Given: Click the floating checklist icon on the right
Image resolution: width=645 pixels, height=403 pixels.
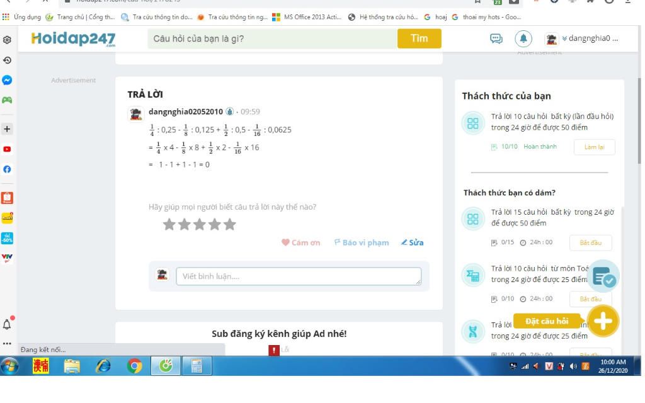Looking at the screenshot, I should [603, 277].
